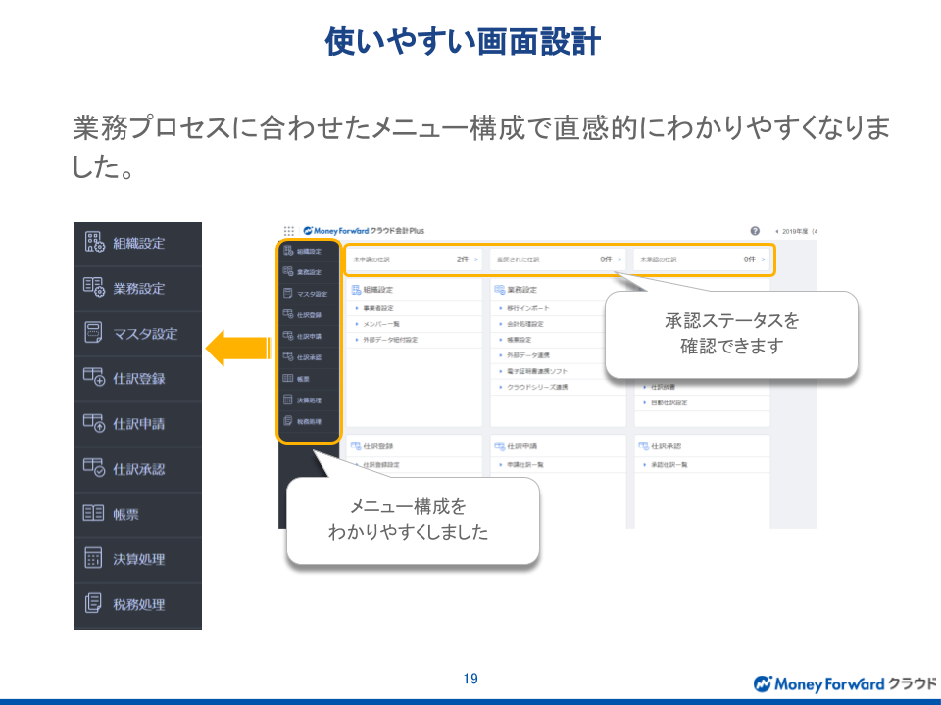The height and width of the screenshot is (705, 941).
Task: Open 帳票 icon in the enlarged menu
Action: click(94, 513)
